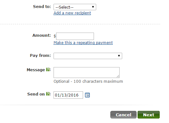Click the Pay from label text
169x123 pixels.
(x=40, y=56)
